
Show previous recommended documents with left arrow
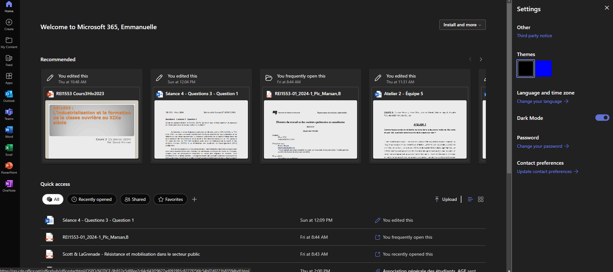coord(470,59)
